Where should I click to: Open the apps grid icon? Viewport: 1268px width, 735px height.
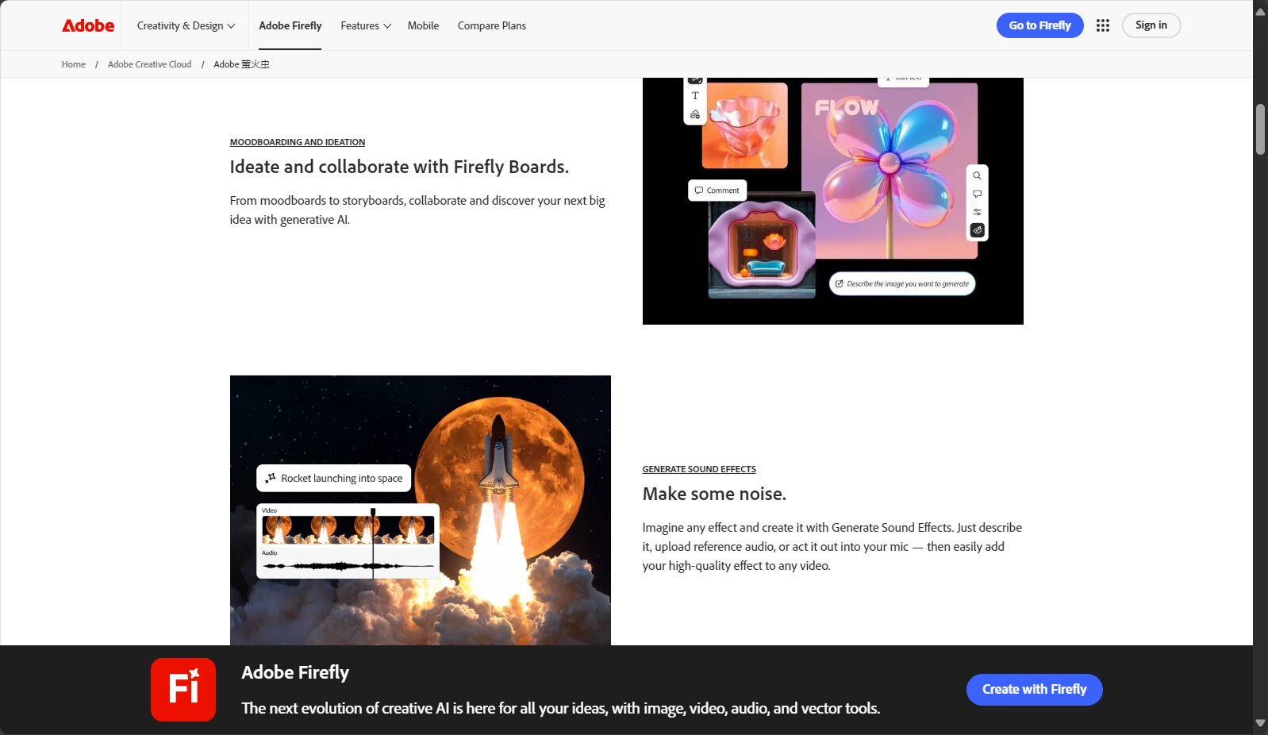(1103, 25)
